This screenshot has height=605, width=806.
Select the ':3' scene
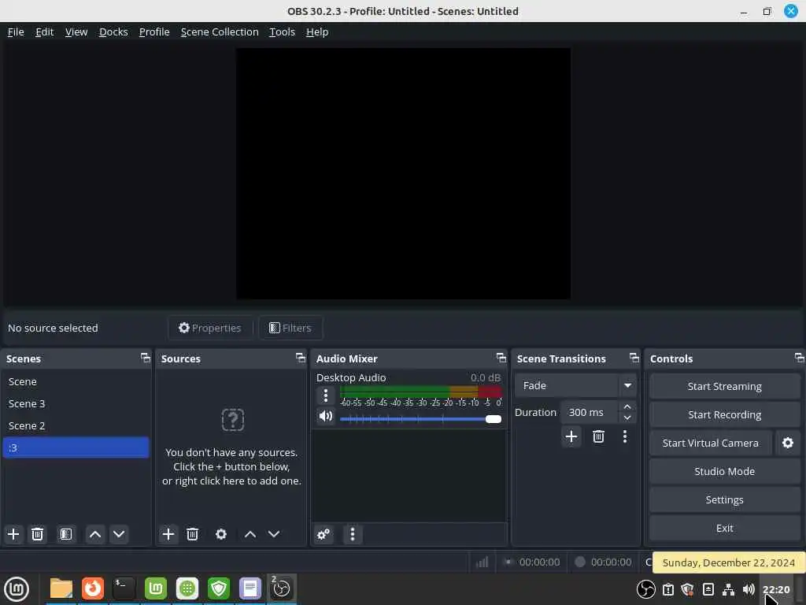76,447
